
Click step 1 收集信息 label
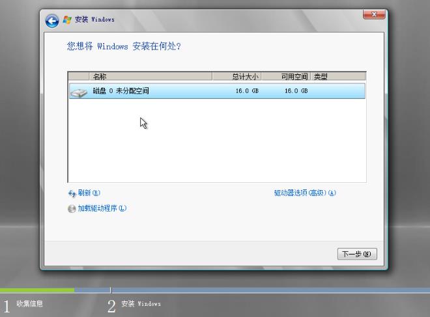click(29, 304)
